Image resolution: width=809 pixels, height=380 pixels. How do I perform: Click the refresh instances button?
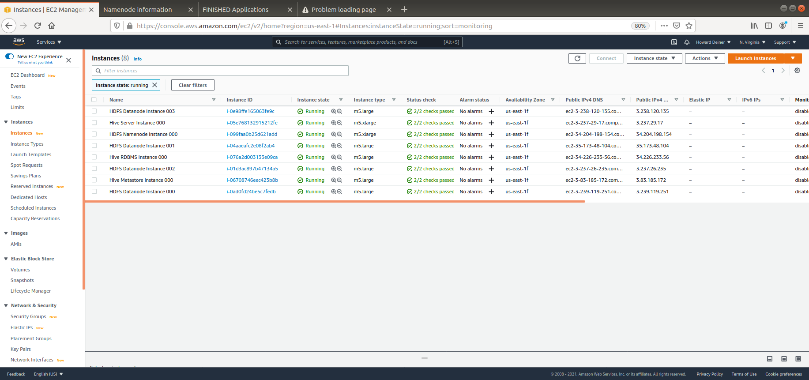(577, 58)
